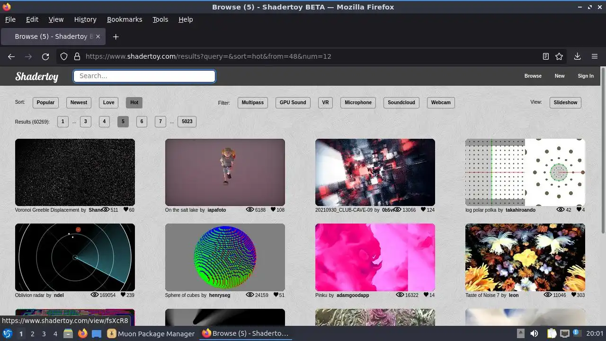
Task: Toggle the Soundcloud filter
Action: (401, 102)
